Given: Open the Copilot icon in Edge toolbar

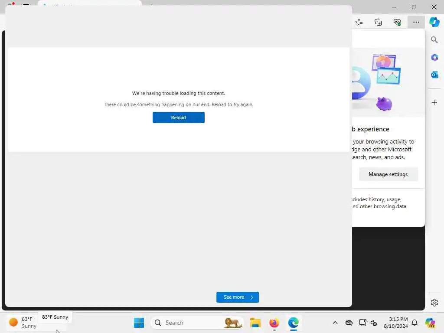Looking at the screenshot, I should point(434,22).
